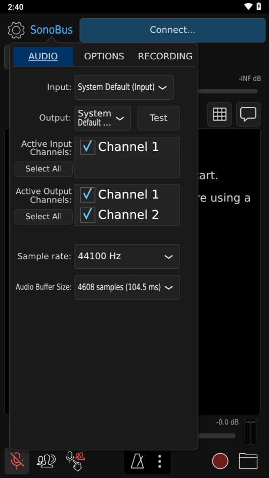269x478 pixels.
Task: Open the recordings folder icon
Action: pyautogui.click(x=248, y=461)
